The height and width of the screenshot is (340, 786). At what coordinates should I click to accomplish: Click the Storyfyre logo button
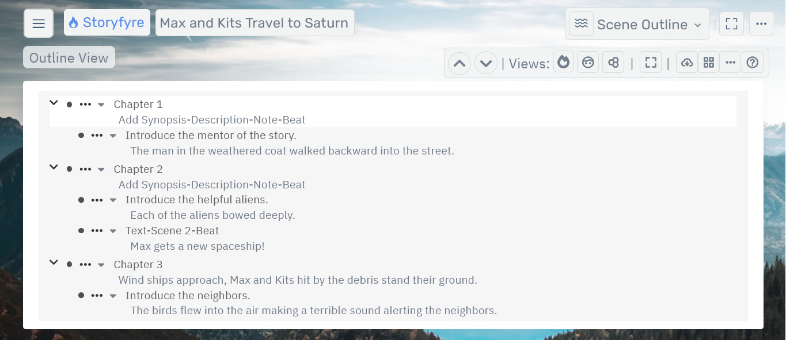click(x=107, y=23)
